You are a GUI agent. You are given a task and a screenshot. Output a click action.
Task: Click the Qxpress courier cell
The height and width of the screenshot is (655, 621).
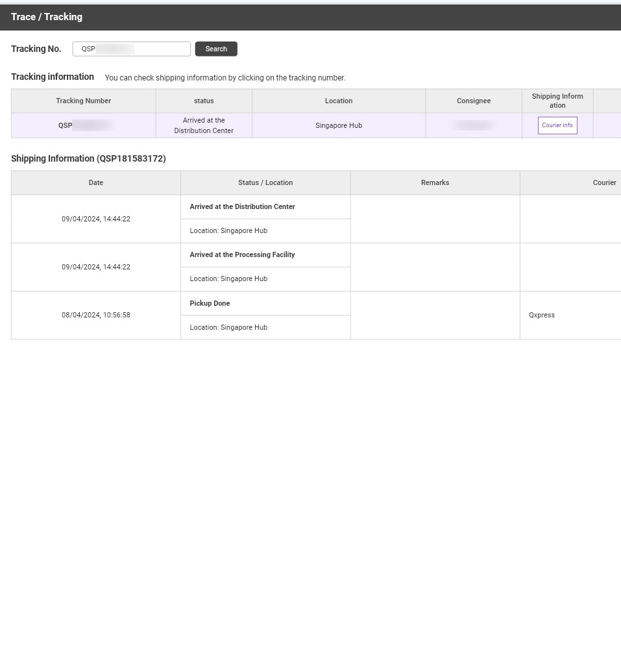pyautogui.click(x=542, y=315)
